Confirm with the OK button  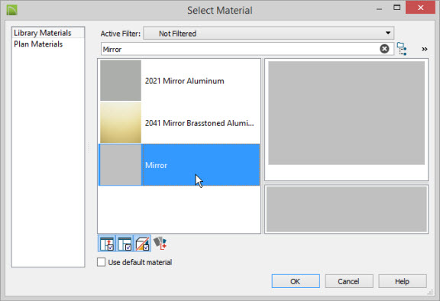pos(296,281)
